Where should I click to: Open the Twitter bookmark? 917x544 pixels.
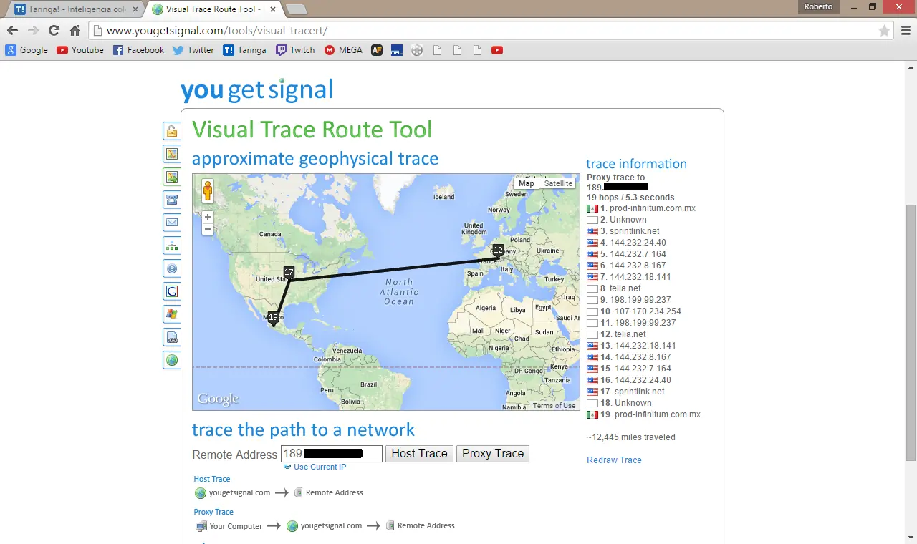(193, 50)
